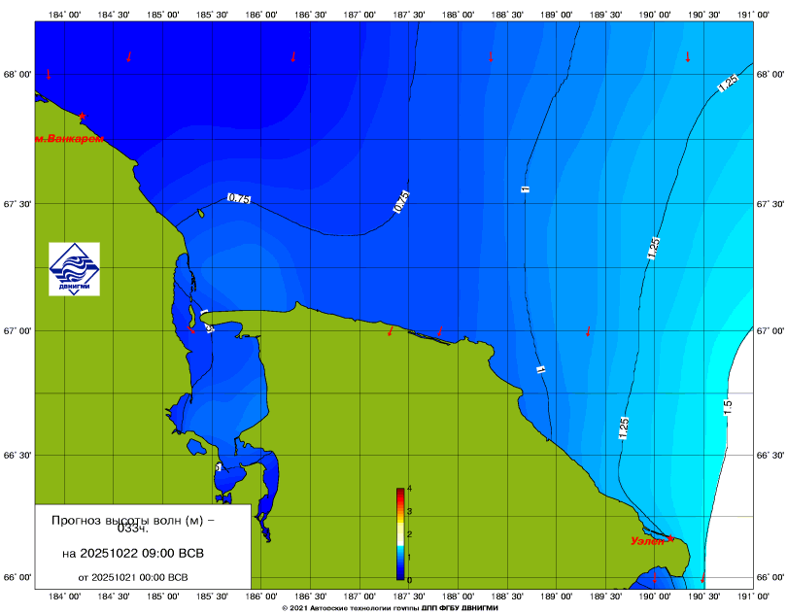Screen dimensions: 787x615
Task: Click red arrow beside left 68°00' label
Action: pyautogui.click(x=49, y=74)
